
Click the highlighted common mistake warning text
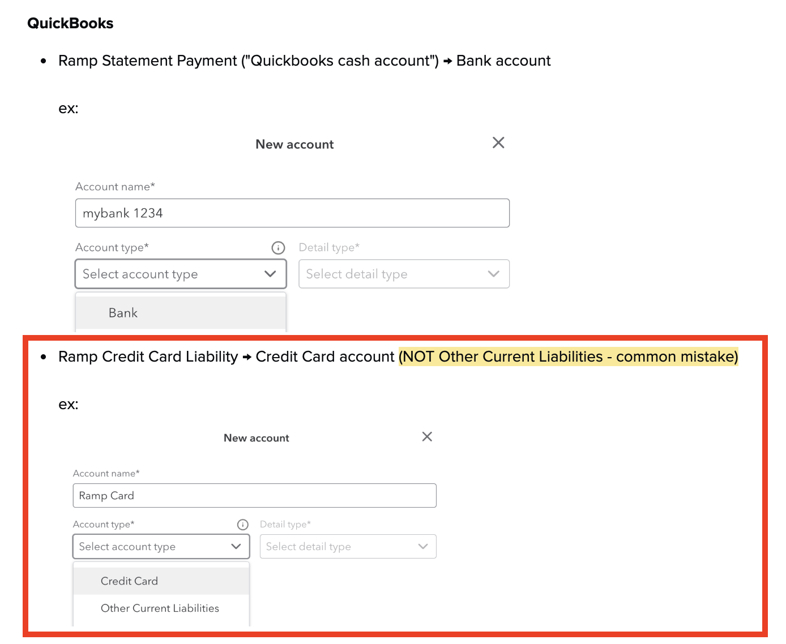[569, 357]
